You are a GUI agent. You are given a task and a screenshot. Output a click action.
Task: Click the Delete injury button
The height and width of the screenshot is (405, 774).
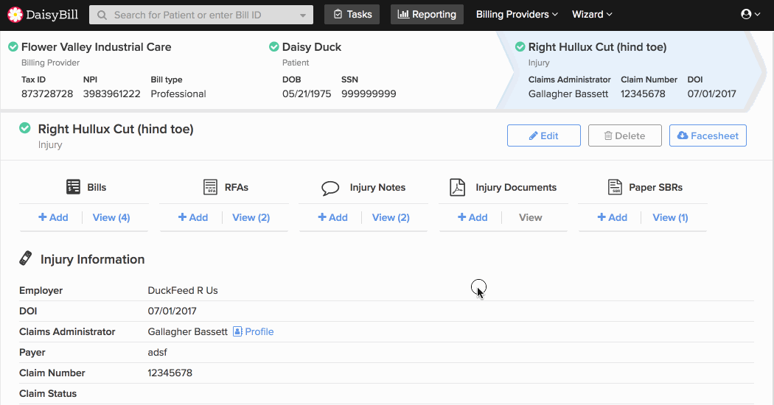click(624, 135)
